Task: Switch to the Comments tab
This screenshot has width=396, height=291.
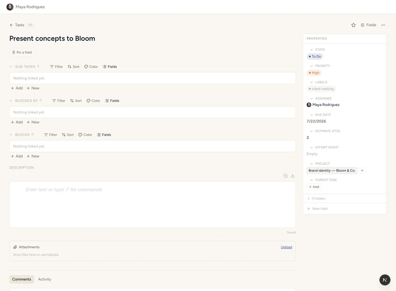Action: click(x=22, y=279)
